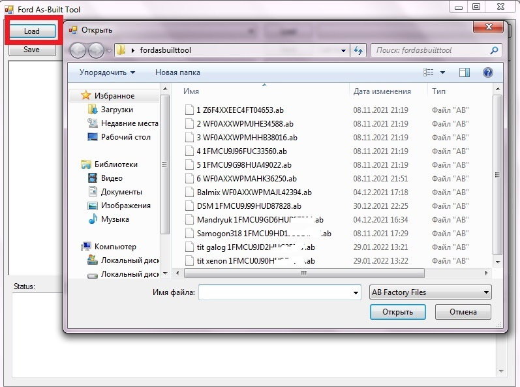Select file 2 WF0AXXWPMJHE34588.ab
The height and width of the screenshot is (387, 520).
pos(245,124)
